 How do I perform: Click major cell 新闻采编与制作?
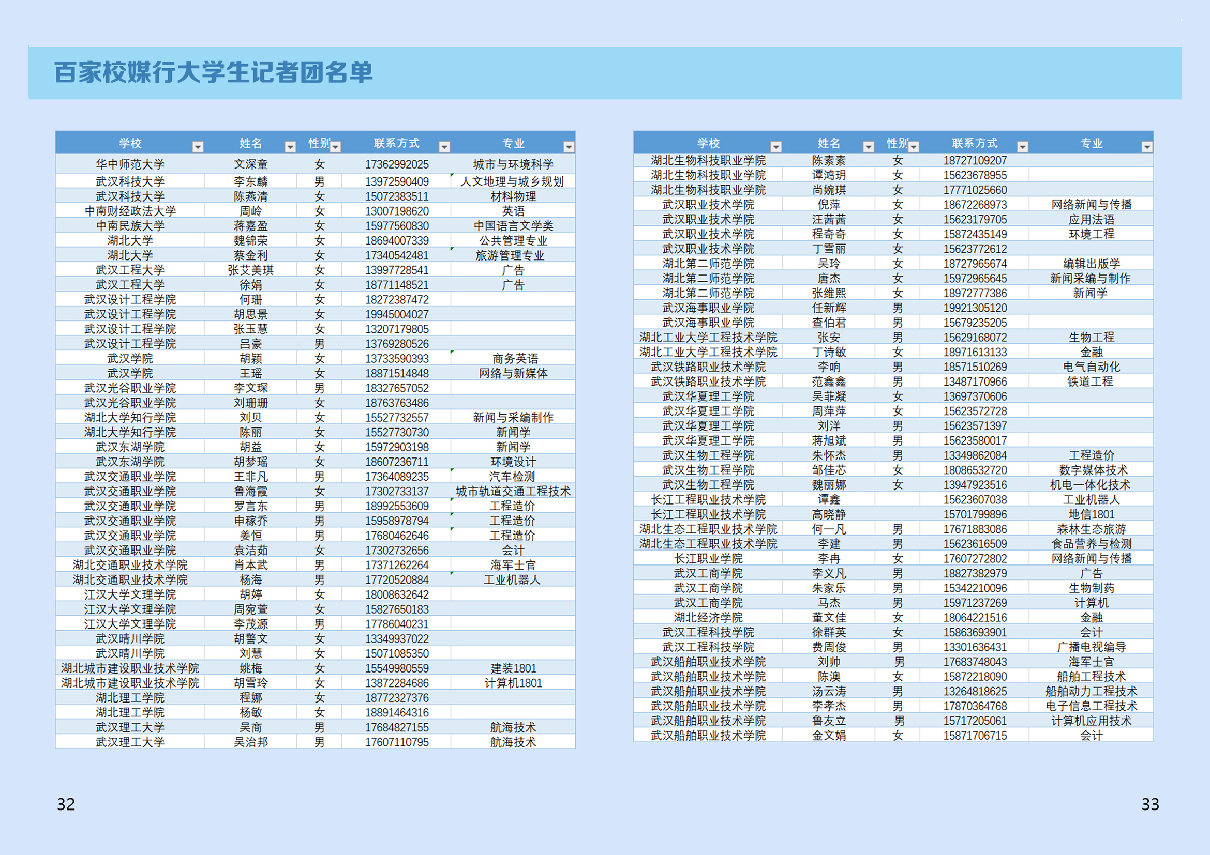[1092, 278]
